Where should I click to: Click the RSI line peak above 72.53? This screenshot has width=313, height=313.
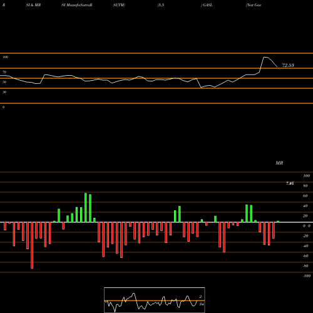pyautogui.click(x=265, y=57)
